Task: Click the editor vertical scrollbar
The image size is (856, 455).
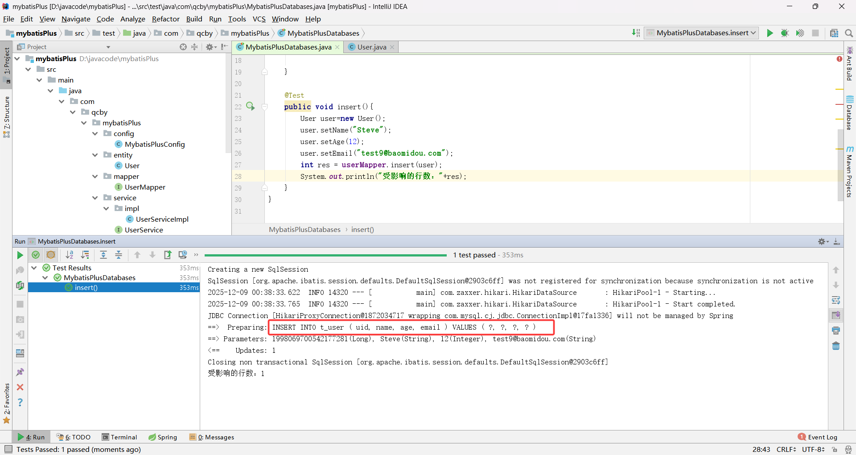Action: click(840, 166)
